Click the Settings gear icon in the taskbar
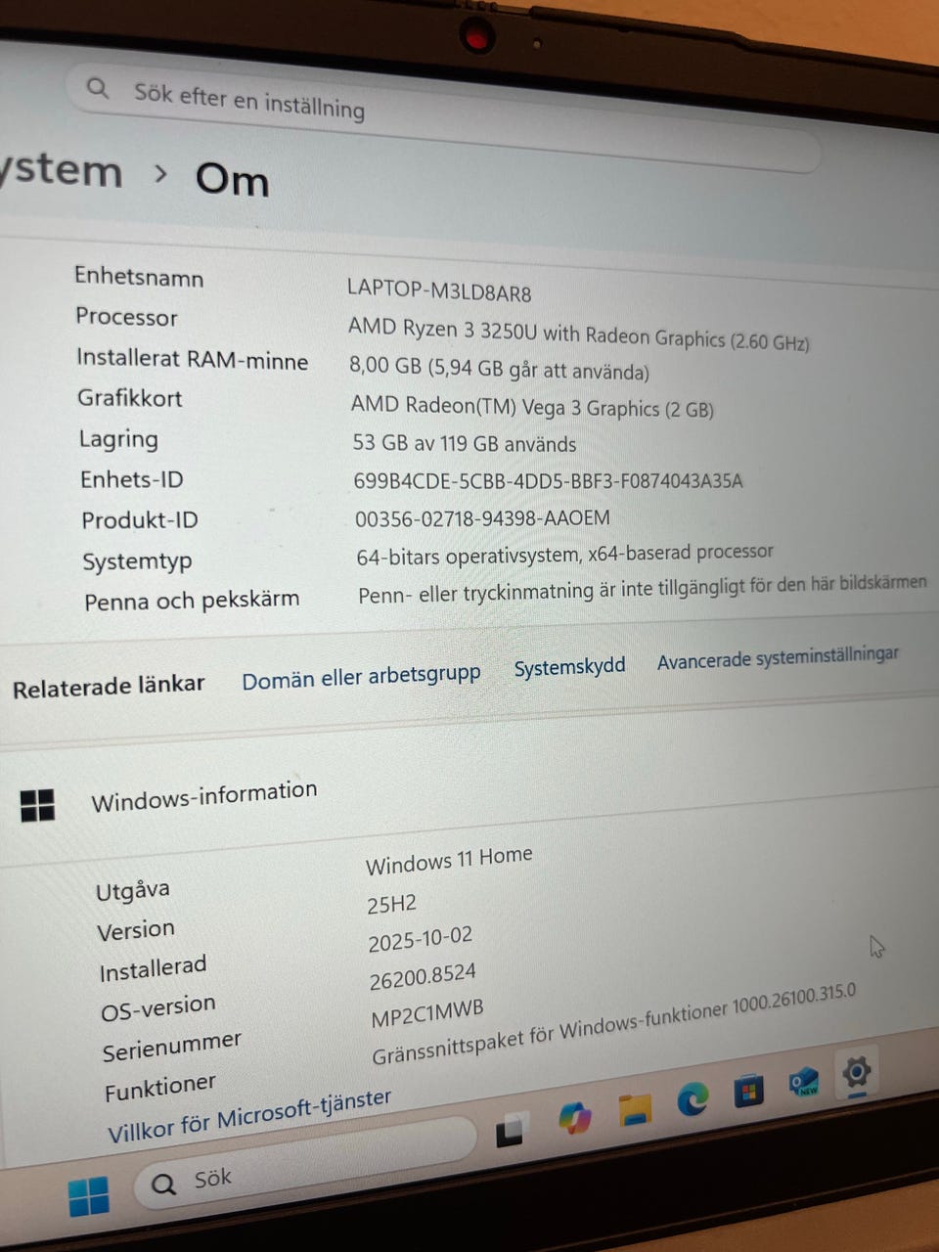The width and height of the screenshot is (939, 1252). (x=856, y=1073)
